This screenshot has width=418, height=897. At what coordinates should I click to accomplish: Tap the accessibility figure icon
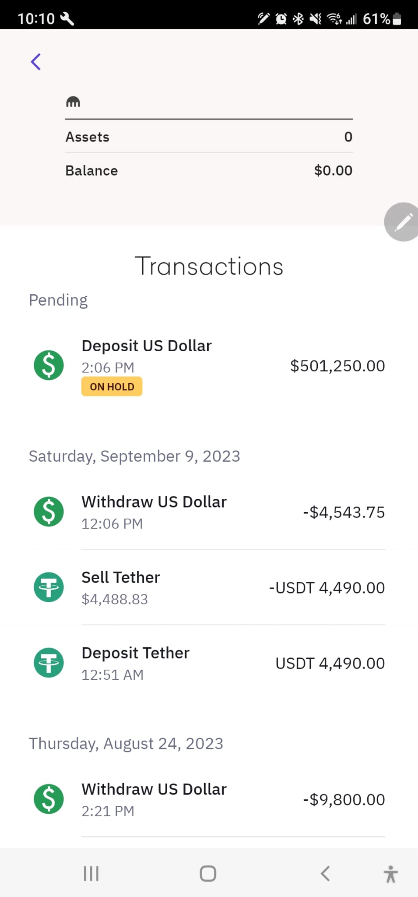point(390,874)
